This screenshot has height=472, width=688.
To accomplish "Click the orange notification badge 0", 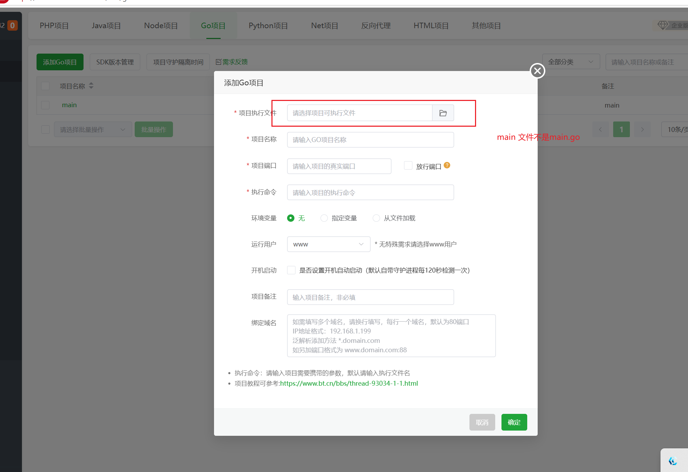I will [x=13, y=25].
